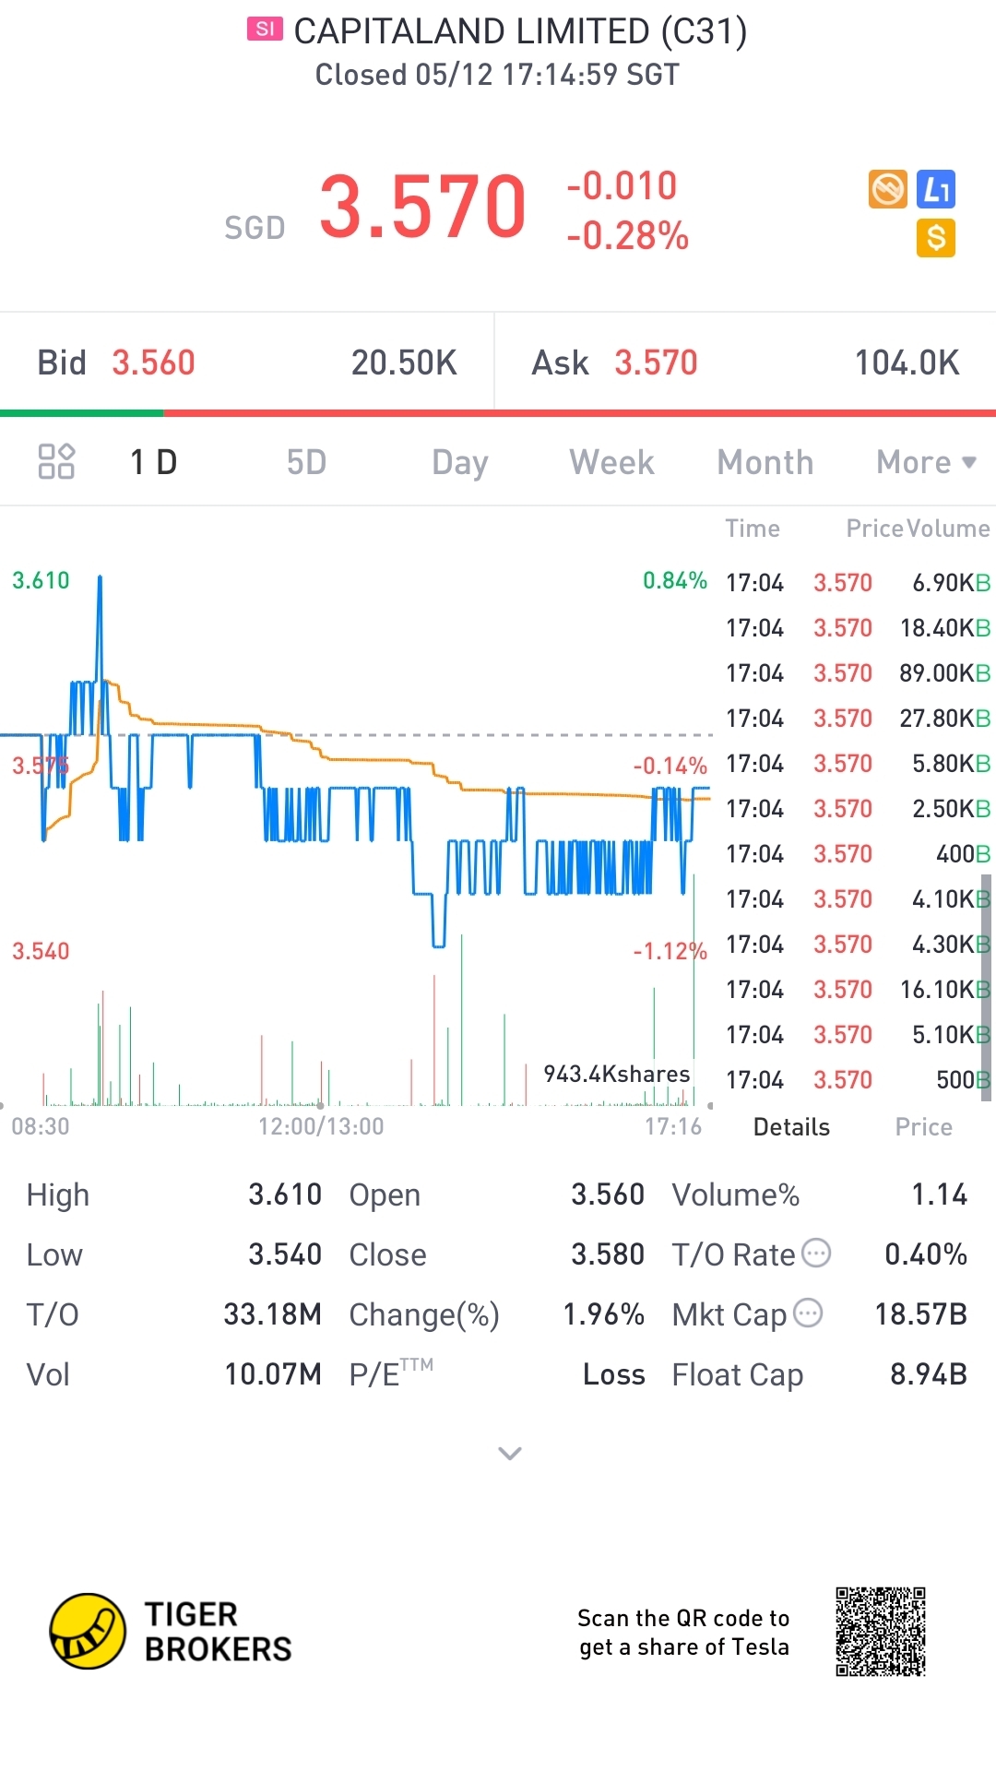Click the blue L1 quote level icon
This screenshot has width=996, height=1771.
pos(936,189)
